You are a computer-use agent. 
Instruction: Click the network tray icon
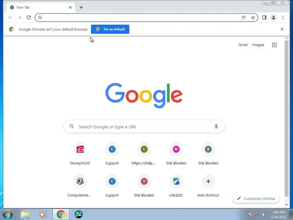pos(257,215)
